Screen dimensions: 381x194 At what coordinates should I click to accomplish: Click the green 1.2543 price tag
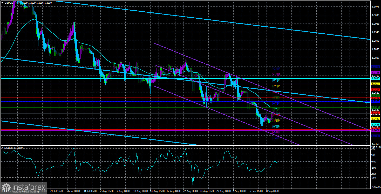pyautogui.click(x=376, y=107)
